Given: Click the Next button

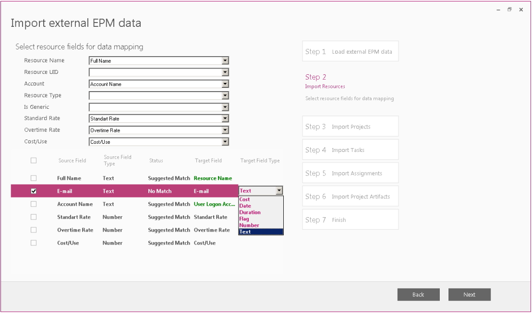Looking at the screenshot, I should 470,295.
